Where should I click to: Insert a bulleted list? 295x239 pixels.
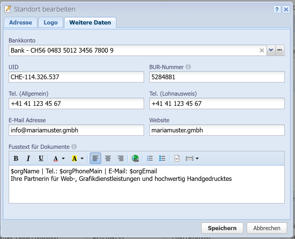click(162, 158)
